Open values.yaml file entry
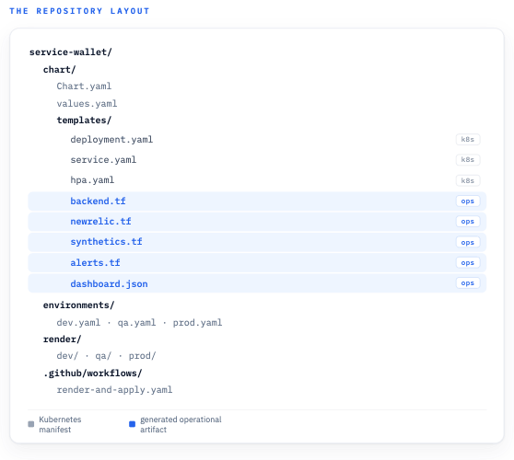The height and width of the screenshot is (460, 514). (87, 103)
